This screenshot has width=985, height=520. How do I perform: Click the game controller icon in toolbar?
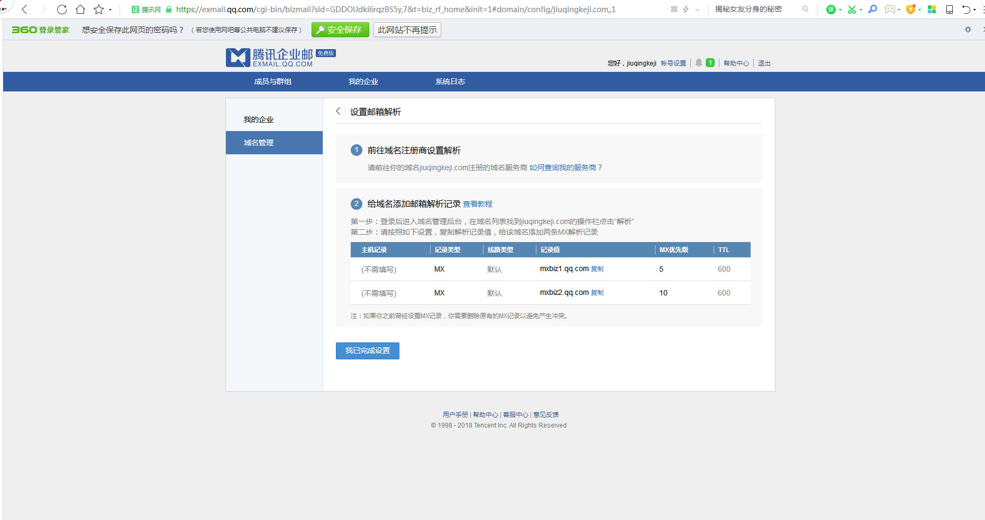(890, 9)
